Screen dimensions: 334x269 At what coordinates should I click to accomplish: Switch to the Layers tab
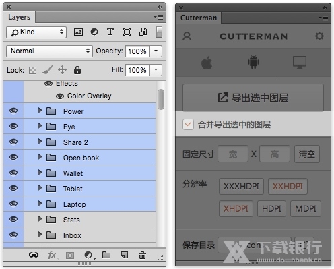(x=20, y=17)
